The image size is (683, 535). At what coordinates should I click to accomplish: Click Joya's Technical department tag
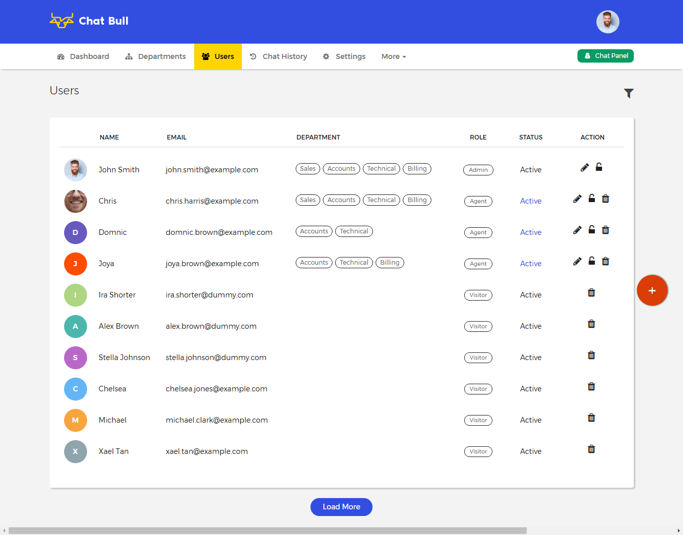[354, 263]
